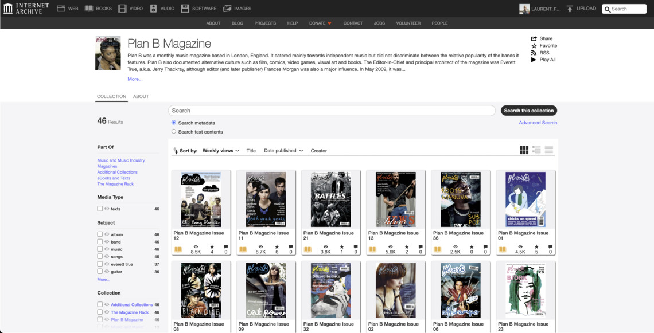Switch to grid tile view icon
The image size is (654, 333).
(x=524, y=150)
